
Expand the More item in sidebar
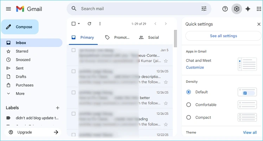tap(20, 94)
